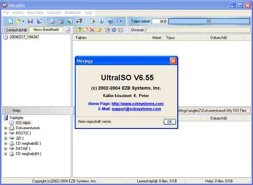Open the Fájl menu

tap(6, 13)
